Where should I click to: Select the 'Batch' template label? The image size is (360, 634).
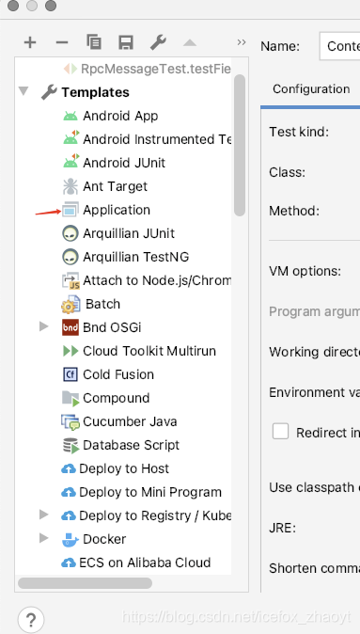tap(103, 304)
